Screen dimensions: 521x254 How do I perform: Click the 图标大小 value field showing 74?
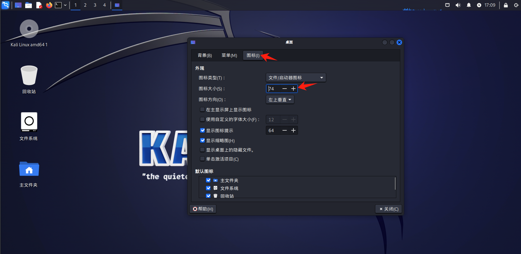pos(273,89)
